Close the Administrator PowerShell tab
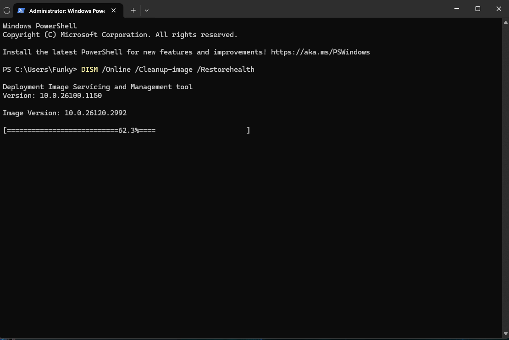Image resolution: width=509 pixels, height=340 pixels. click(x=114, y=11)
